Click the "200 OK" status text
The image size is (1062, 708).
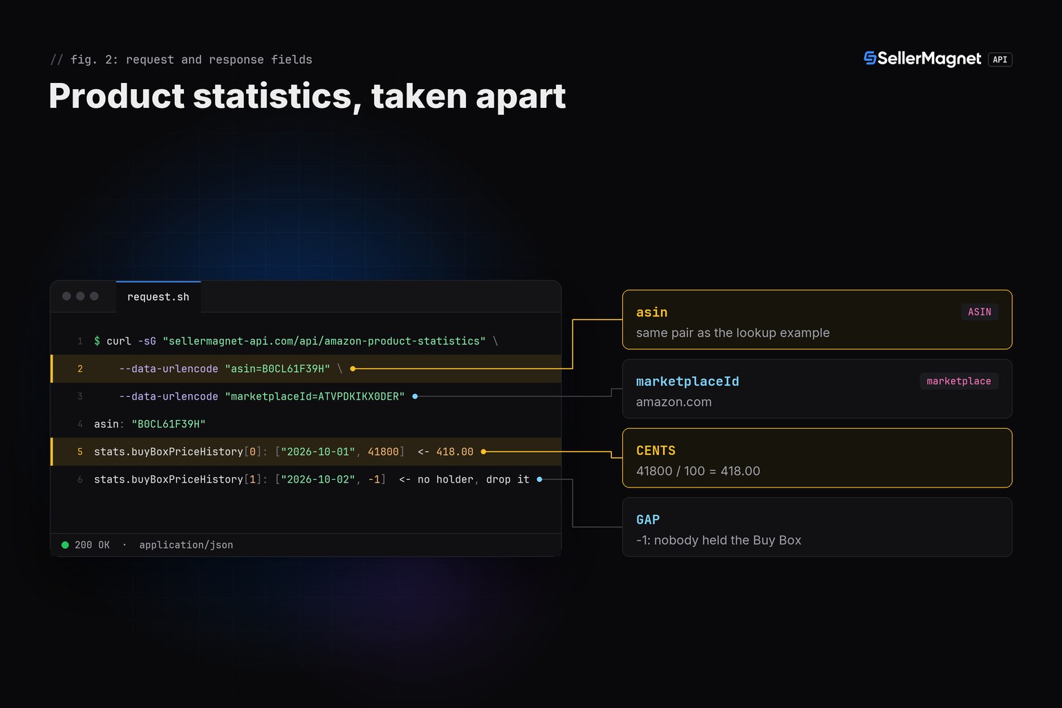click(x=92, y=545)
